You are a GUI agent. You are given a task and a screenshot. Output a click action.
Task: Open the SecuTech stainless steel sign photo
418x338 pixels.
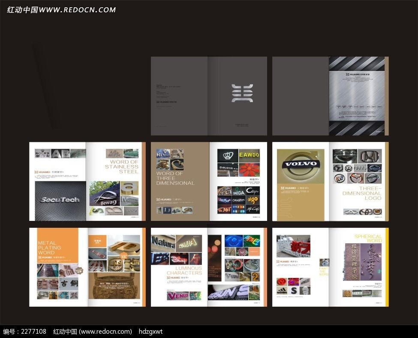pyautogui.click(x=60, y=201)
